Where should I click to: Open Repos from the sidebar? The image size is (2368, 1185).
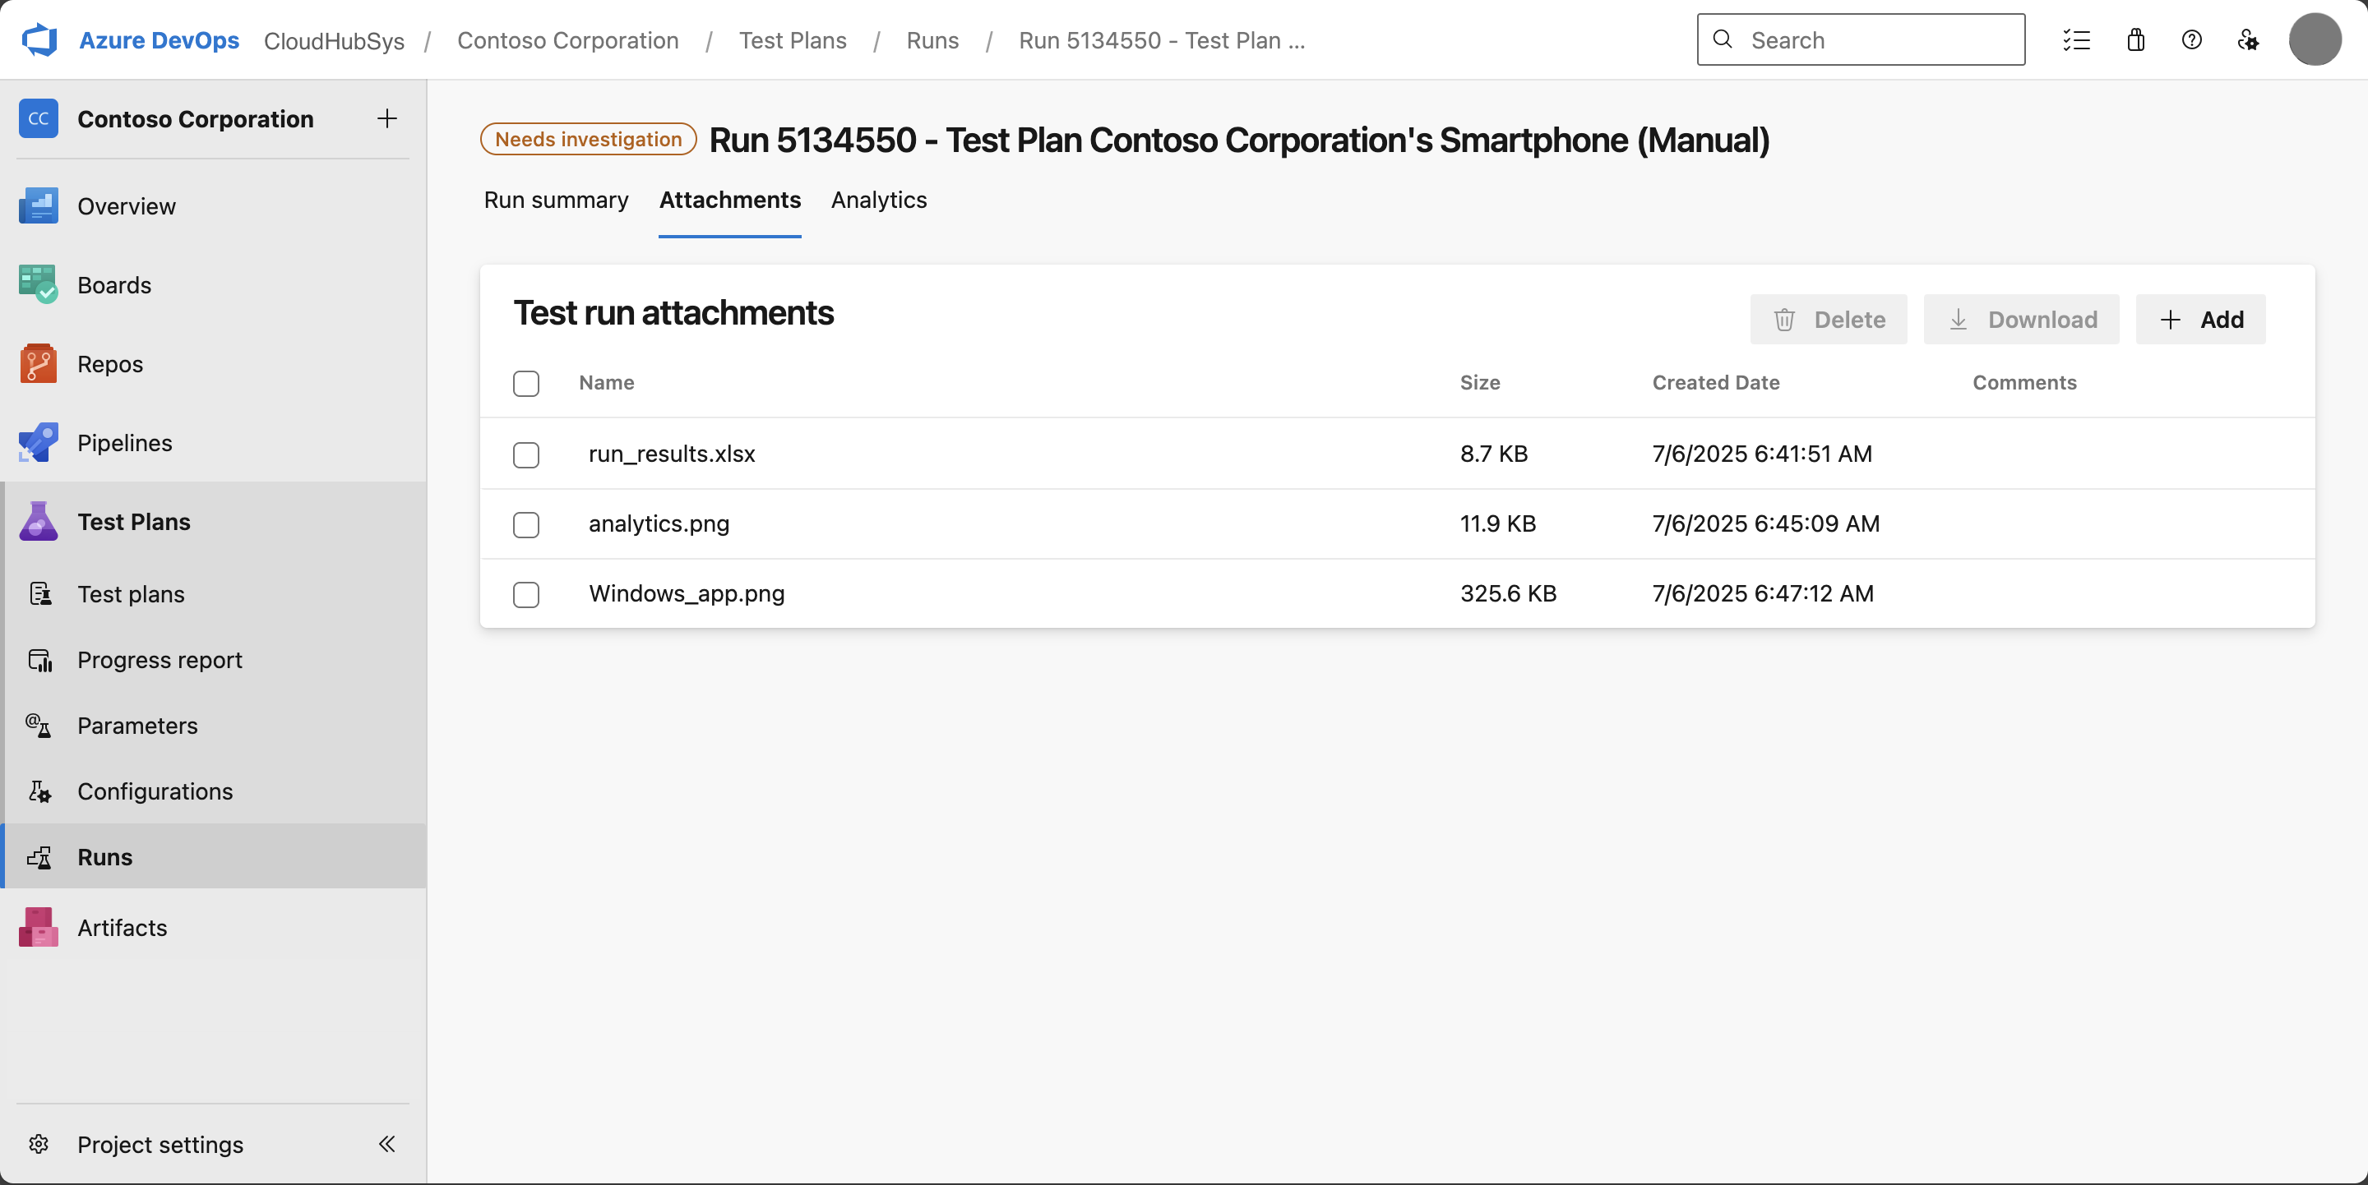(109, 364)
